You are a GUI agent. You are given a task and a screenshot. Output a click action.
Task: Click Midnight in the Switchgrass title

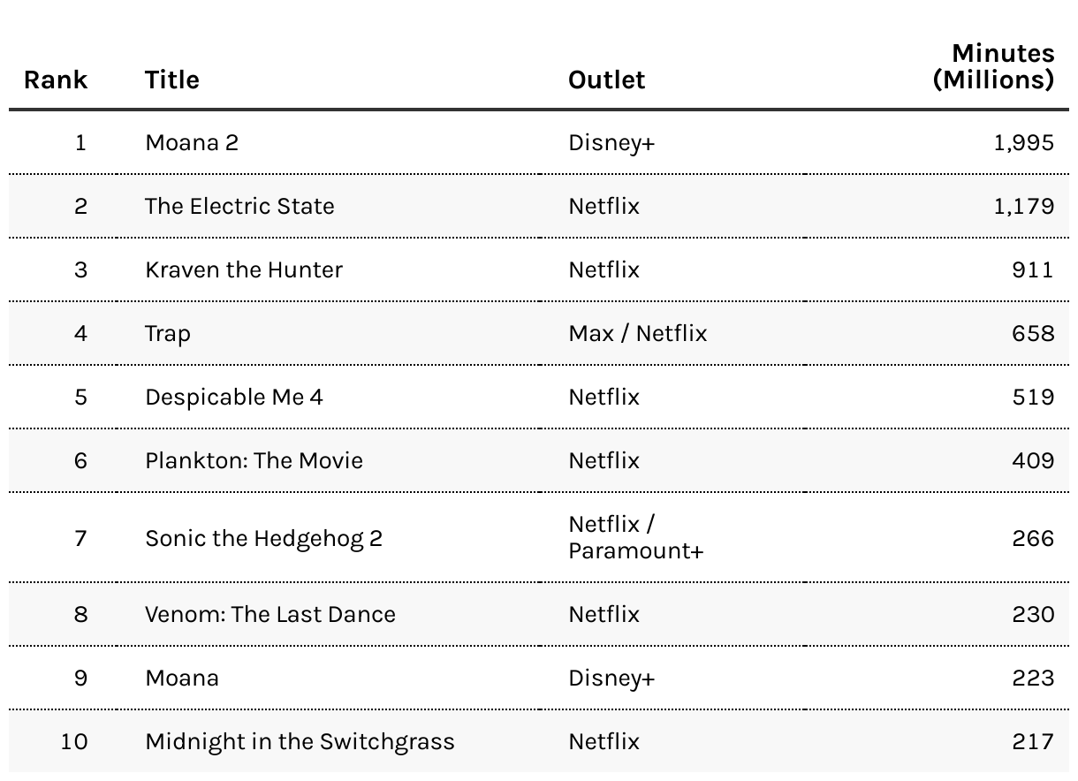(x=300, y=741)
